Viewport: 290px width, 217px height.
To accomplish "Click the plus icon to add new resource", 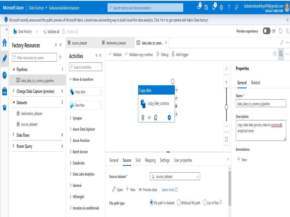I will [60, 57].
